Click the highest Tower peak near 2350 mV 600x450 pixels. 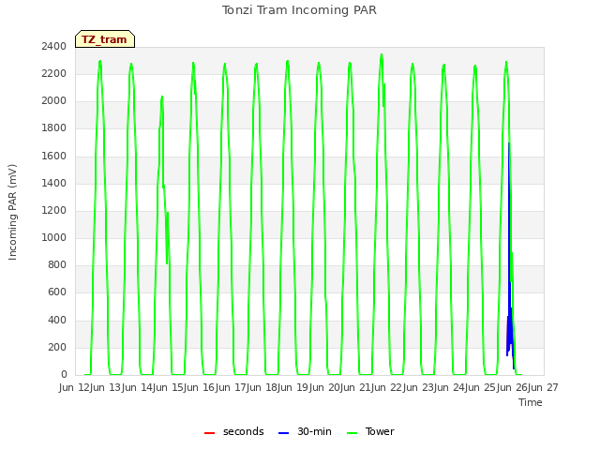coord(382,55)
